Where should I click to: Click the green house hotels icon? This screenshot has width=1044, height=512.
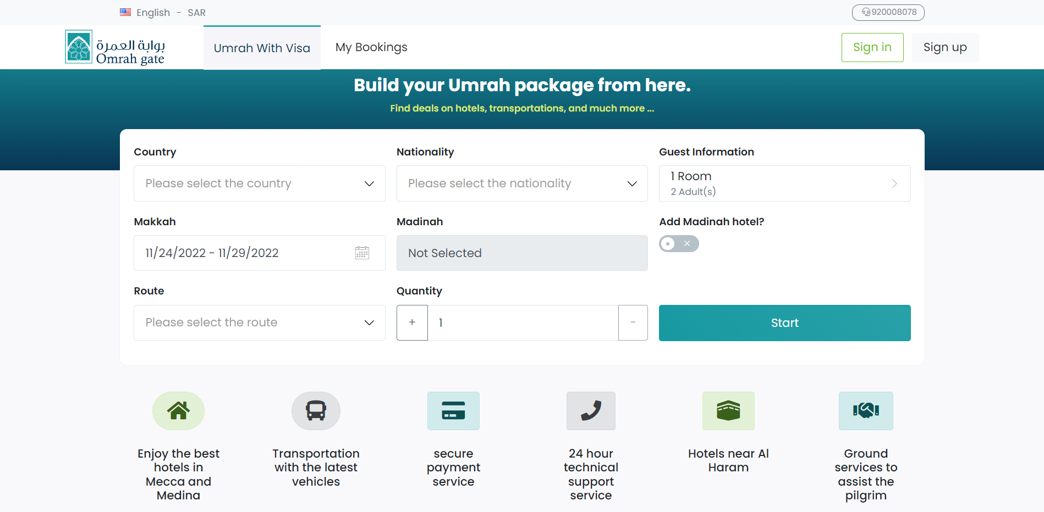tap(178, 411)
